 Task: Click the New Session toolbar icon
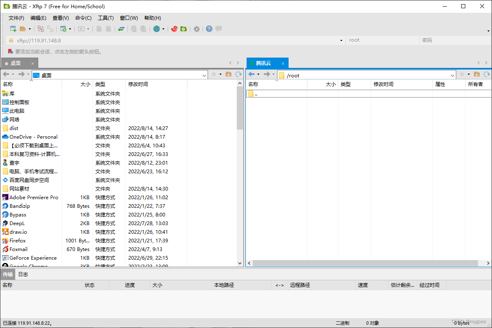tap(13, 29)
